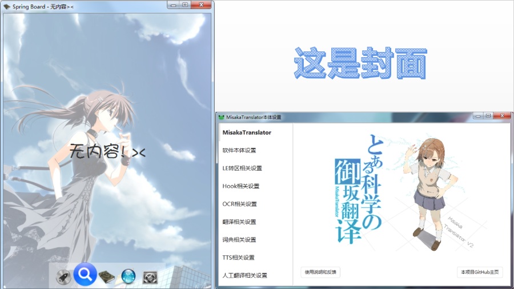This screenshot has height=289, width=514.
Task: Select 词典相关设置 in sidebar
Action: 239,239
